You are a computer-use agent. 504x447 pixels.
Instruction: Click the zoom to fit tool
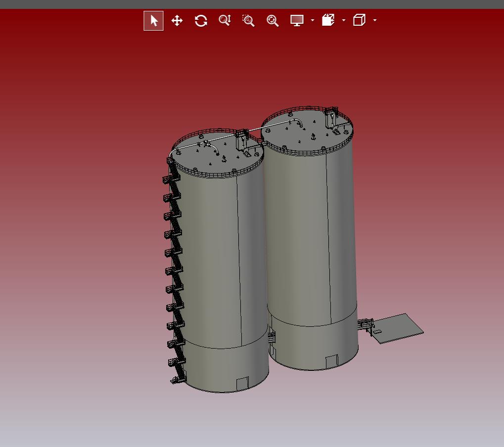(273, 21)
